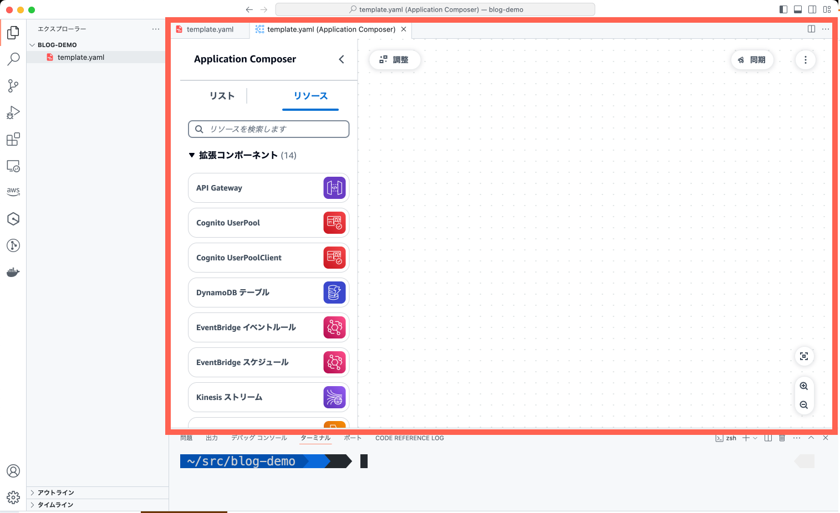Create a new terminal with plus
Viewport: 840px width, 513px height.
coord(746,438)
